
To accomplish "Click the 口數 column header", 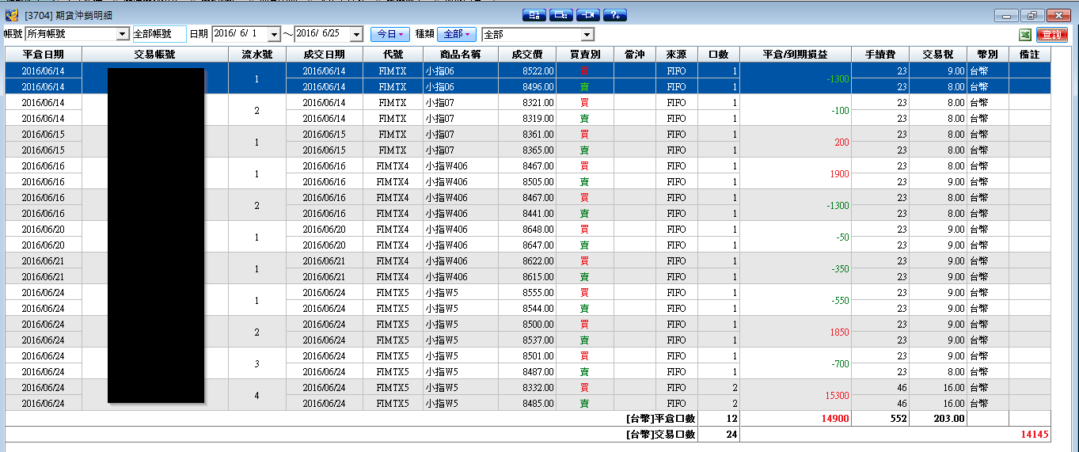I will pyautogui.click(x=719, y=55).
